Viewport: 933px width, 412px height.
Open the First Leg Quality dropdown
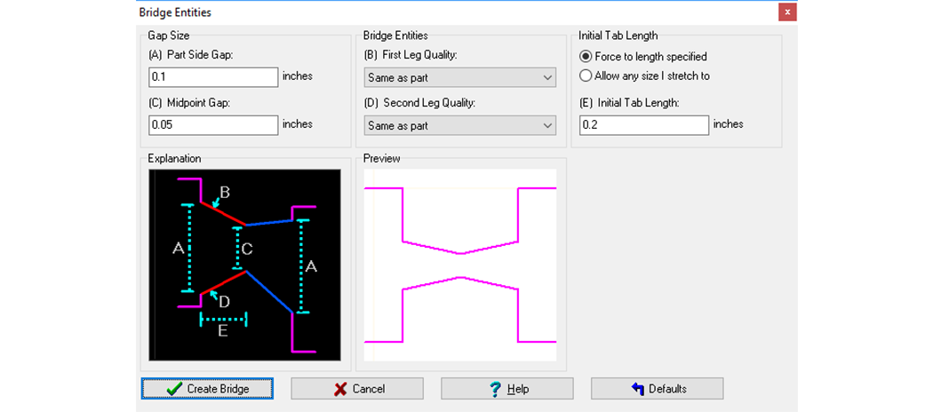click(x=460, y=78)
